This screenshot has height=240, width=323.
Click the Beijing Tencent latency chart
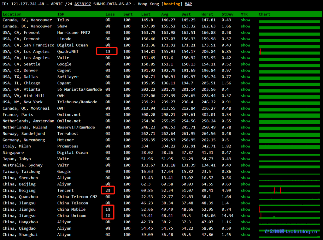tap(288, 191)
